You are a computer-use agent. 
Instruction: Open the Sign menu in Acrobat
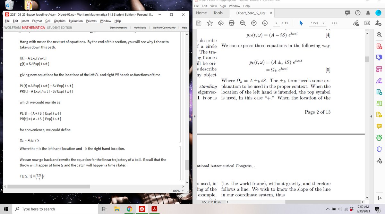pyautogui.click(x=223, y=6)
